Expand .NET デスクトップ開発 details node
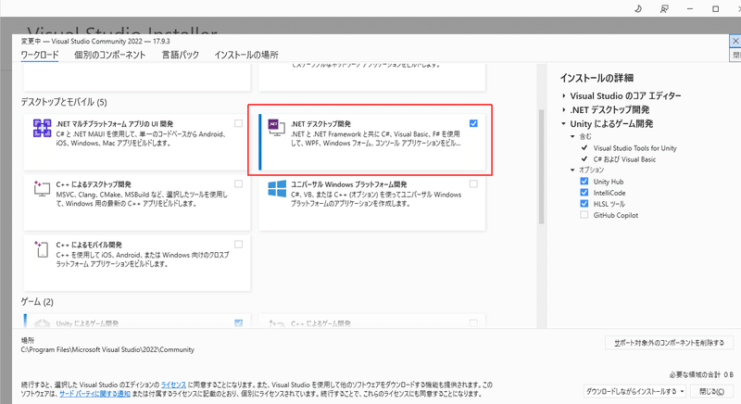Image resolution: width=741 pixels, height=404 pixels. point(564,110)
